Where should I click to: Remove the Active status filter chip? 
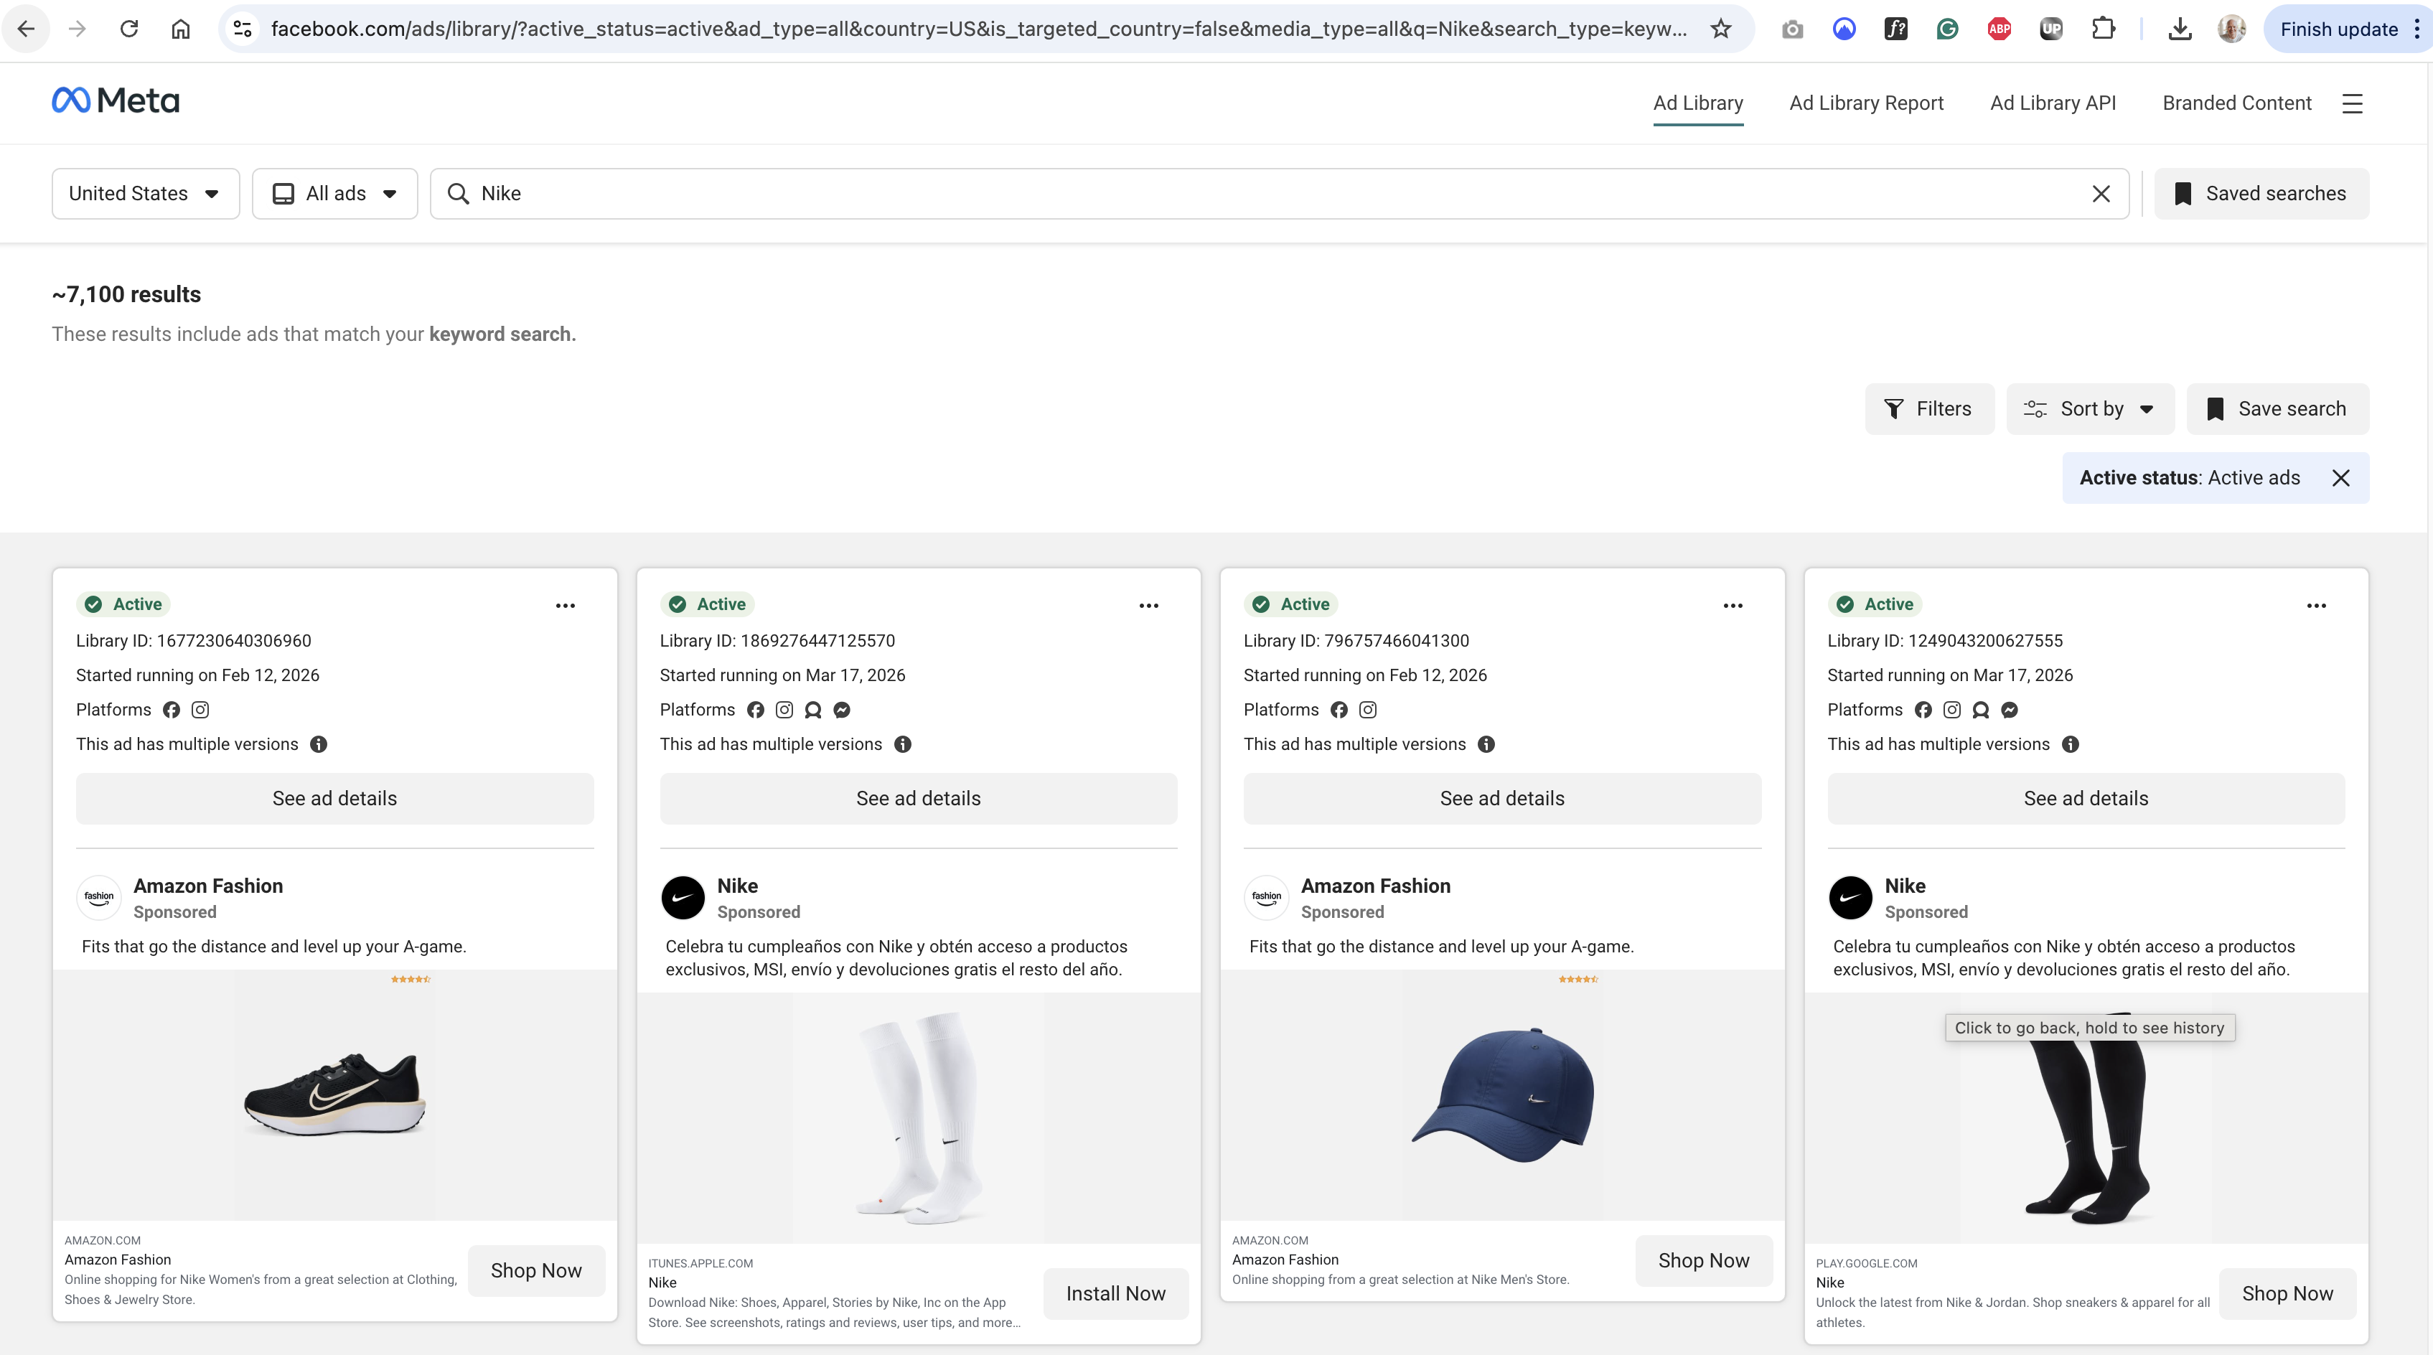(x=2340, y=478)
